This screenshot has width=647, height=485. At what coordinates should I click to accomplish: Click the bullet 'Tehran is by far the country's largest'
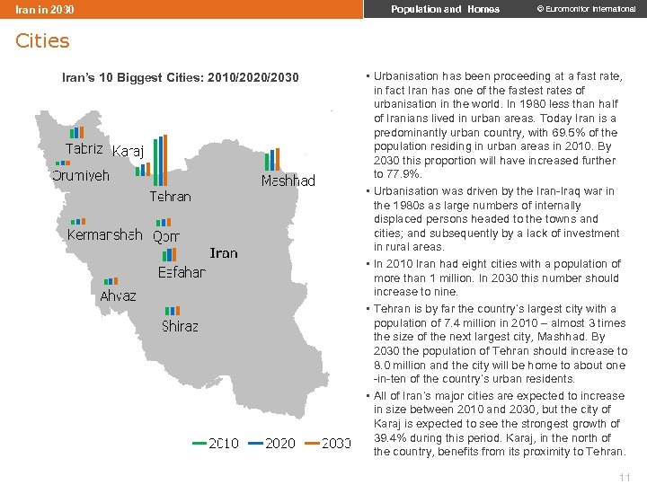pyautogui.click(x=497, y=343)
